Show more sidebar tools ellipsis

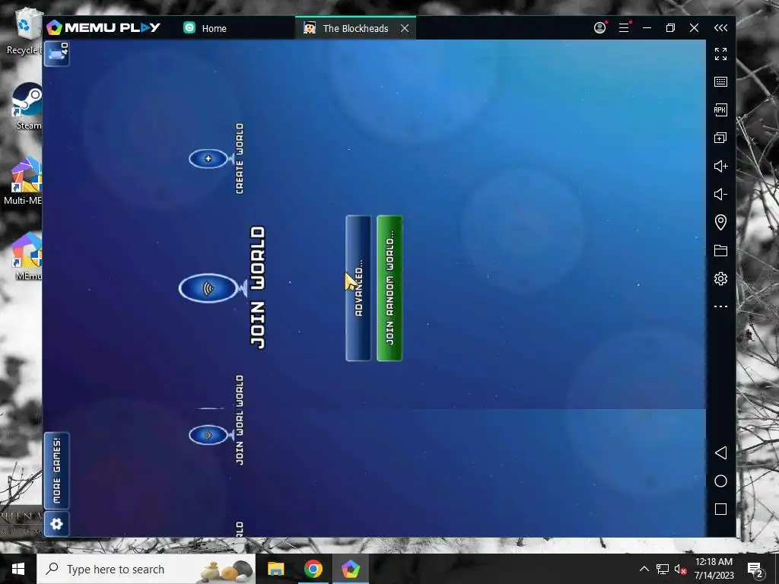pos(721,306)
